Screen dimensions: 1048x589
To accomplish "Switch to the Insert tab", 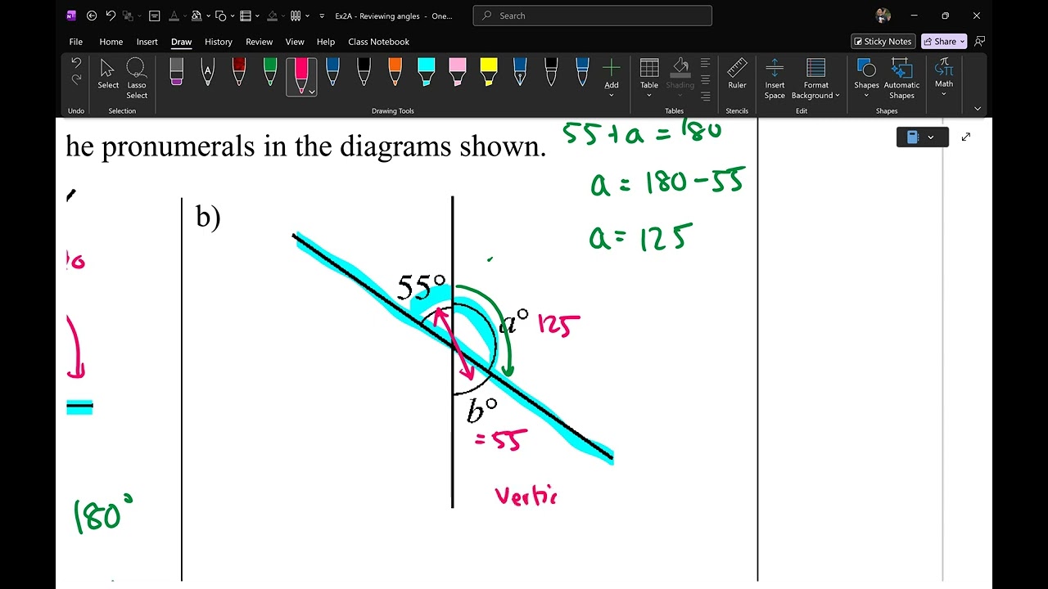I will click(147, 42).
